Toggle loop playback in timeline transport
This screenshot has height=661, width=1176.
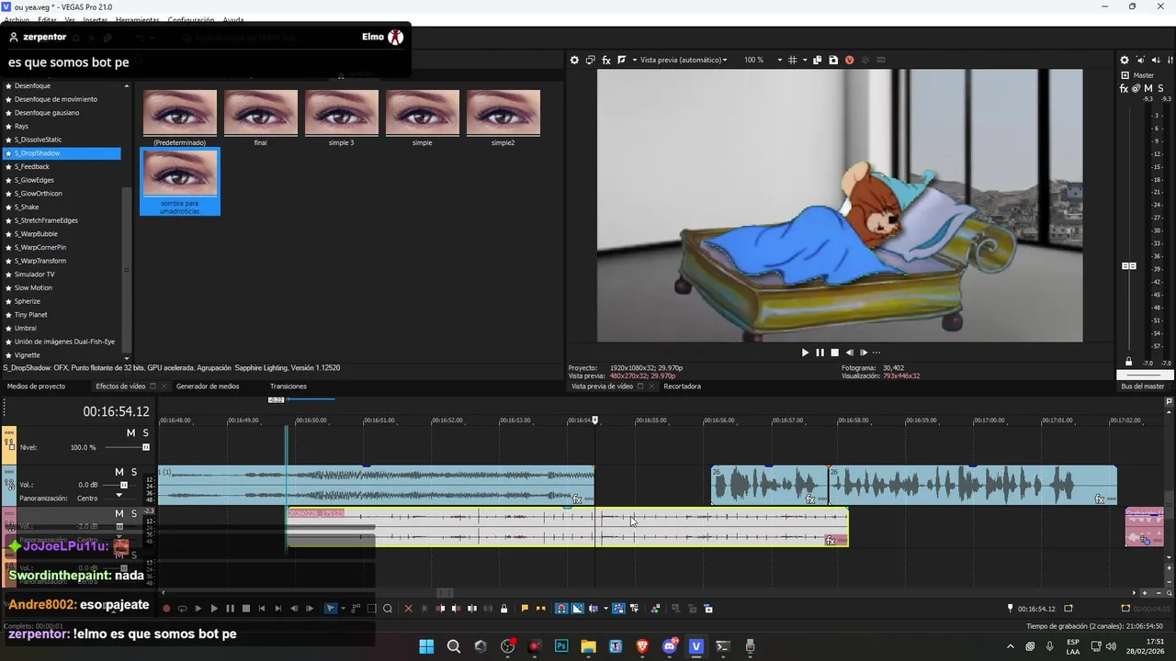pyautogui.click(x=182, y=609)
